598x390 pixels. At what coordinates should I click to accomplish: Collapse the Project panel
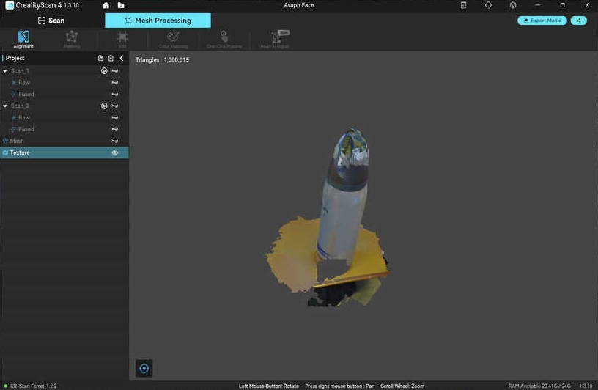click(x=122, y=58)
